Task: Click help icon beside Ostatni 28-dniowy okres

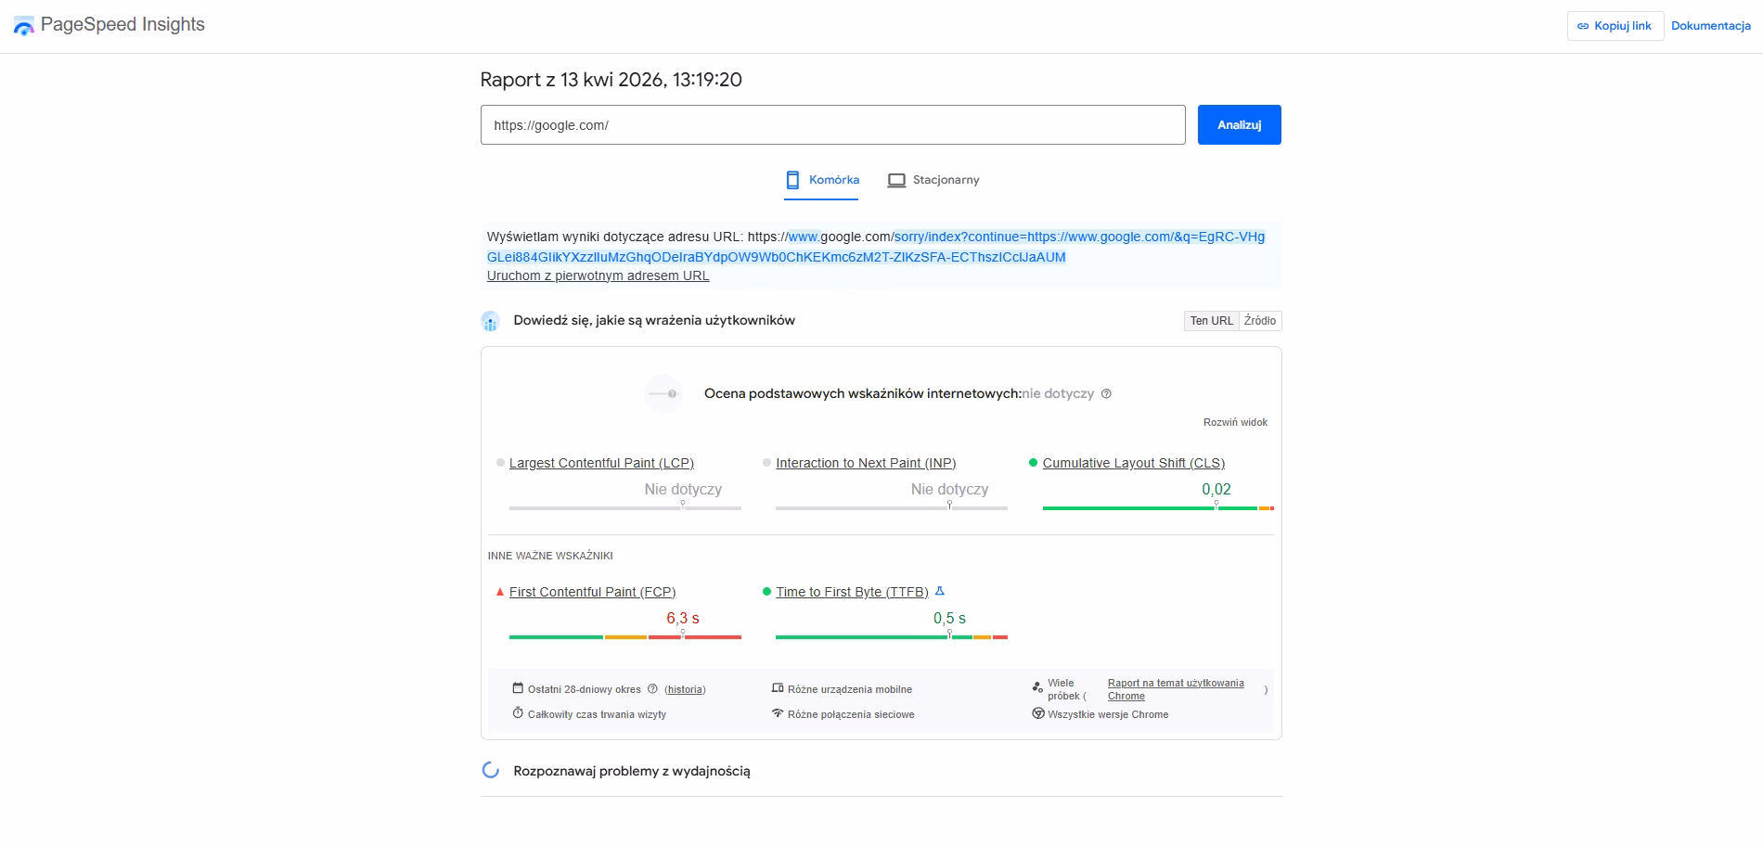Action: point(652,689)
